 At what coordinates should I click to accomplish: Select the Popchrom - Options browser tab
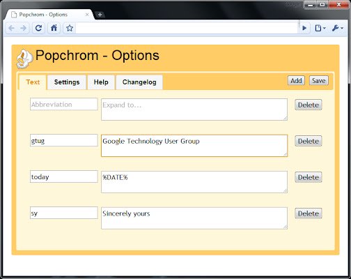click(50, 15)
